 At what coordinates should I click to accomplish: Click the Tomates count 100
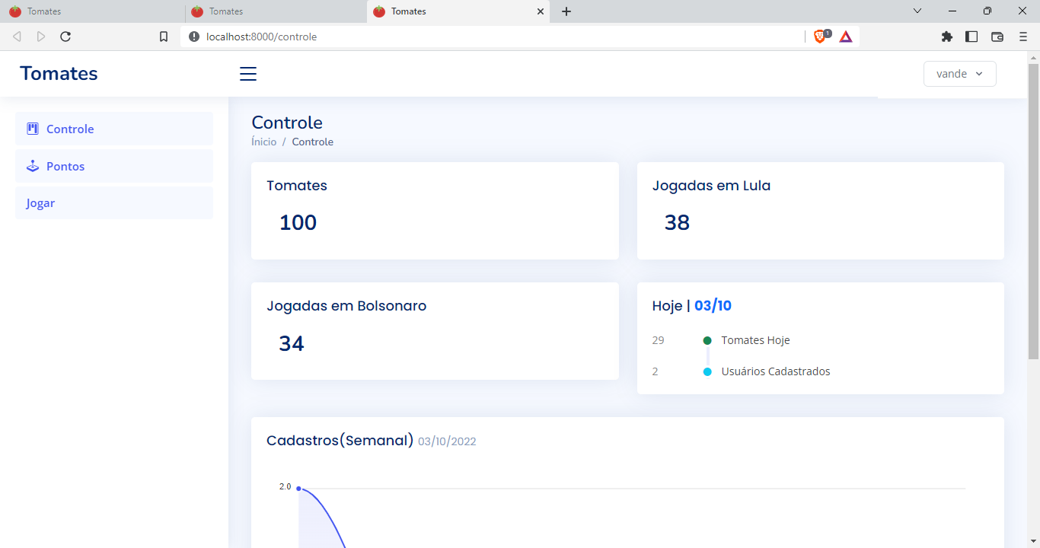tap(298, 222)
